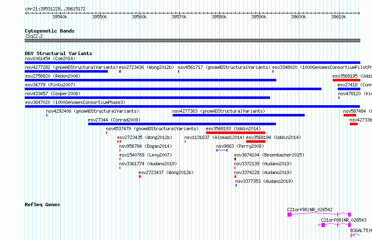Viewport: 372px width, 240px height.
Task: Click the nsv433457 (Cooper2008) blue bar
Action: 147,98
